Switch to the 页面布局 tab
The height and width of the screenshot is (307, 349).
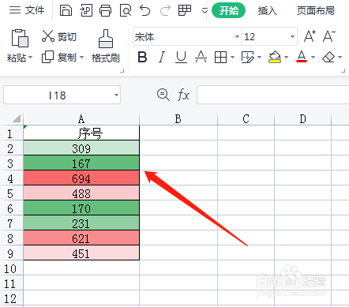tap(316, 11)
